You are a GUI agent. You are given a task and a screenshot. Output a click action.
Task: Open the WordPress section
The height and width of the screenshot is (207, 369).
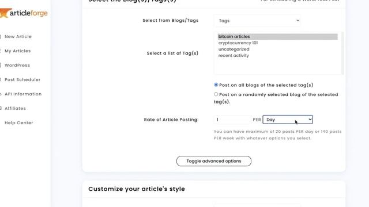(x=17, y=65)
